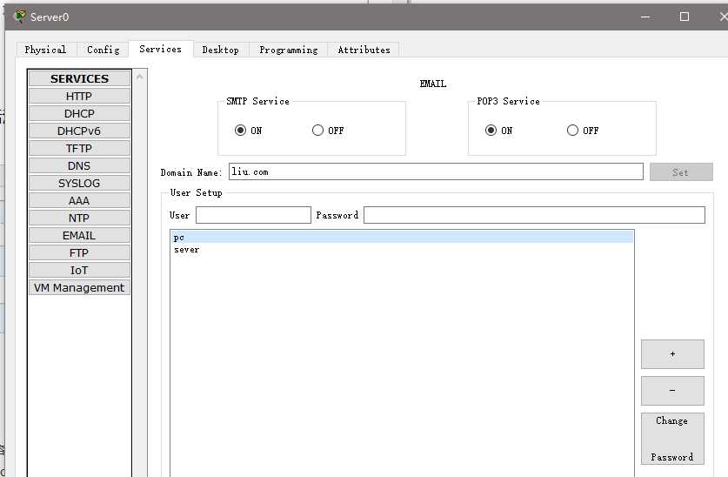Viewport: 728px width, 477px height.
Task: Focus the User input field
Action: coord(253,215)
